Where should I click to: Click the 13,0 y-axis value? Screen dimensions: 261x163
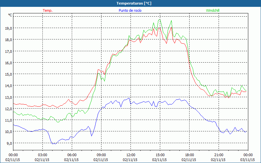8,97
